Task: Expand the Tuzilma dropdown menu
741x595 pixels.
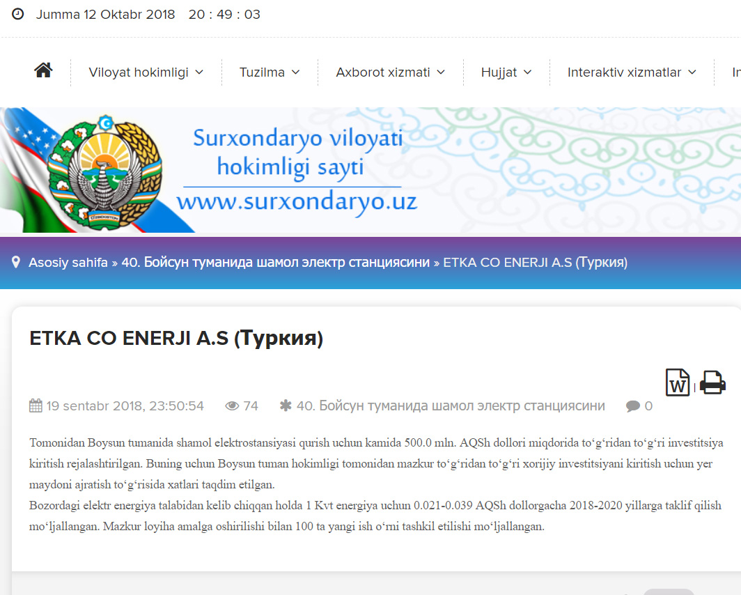Action: tap(270, 72)
